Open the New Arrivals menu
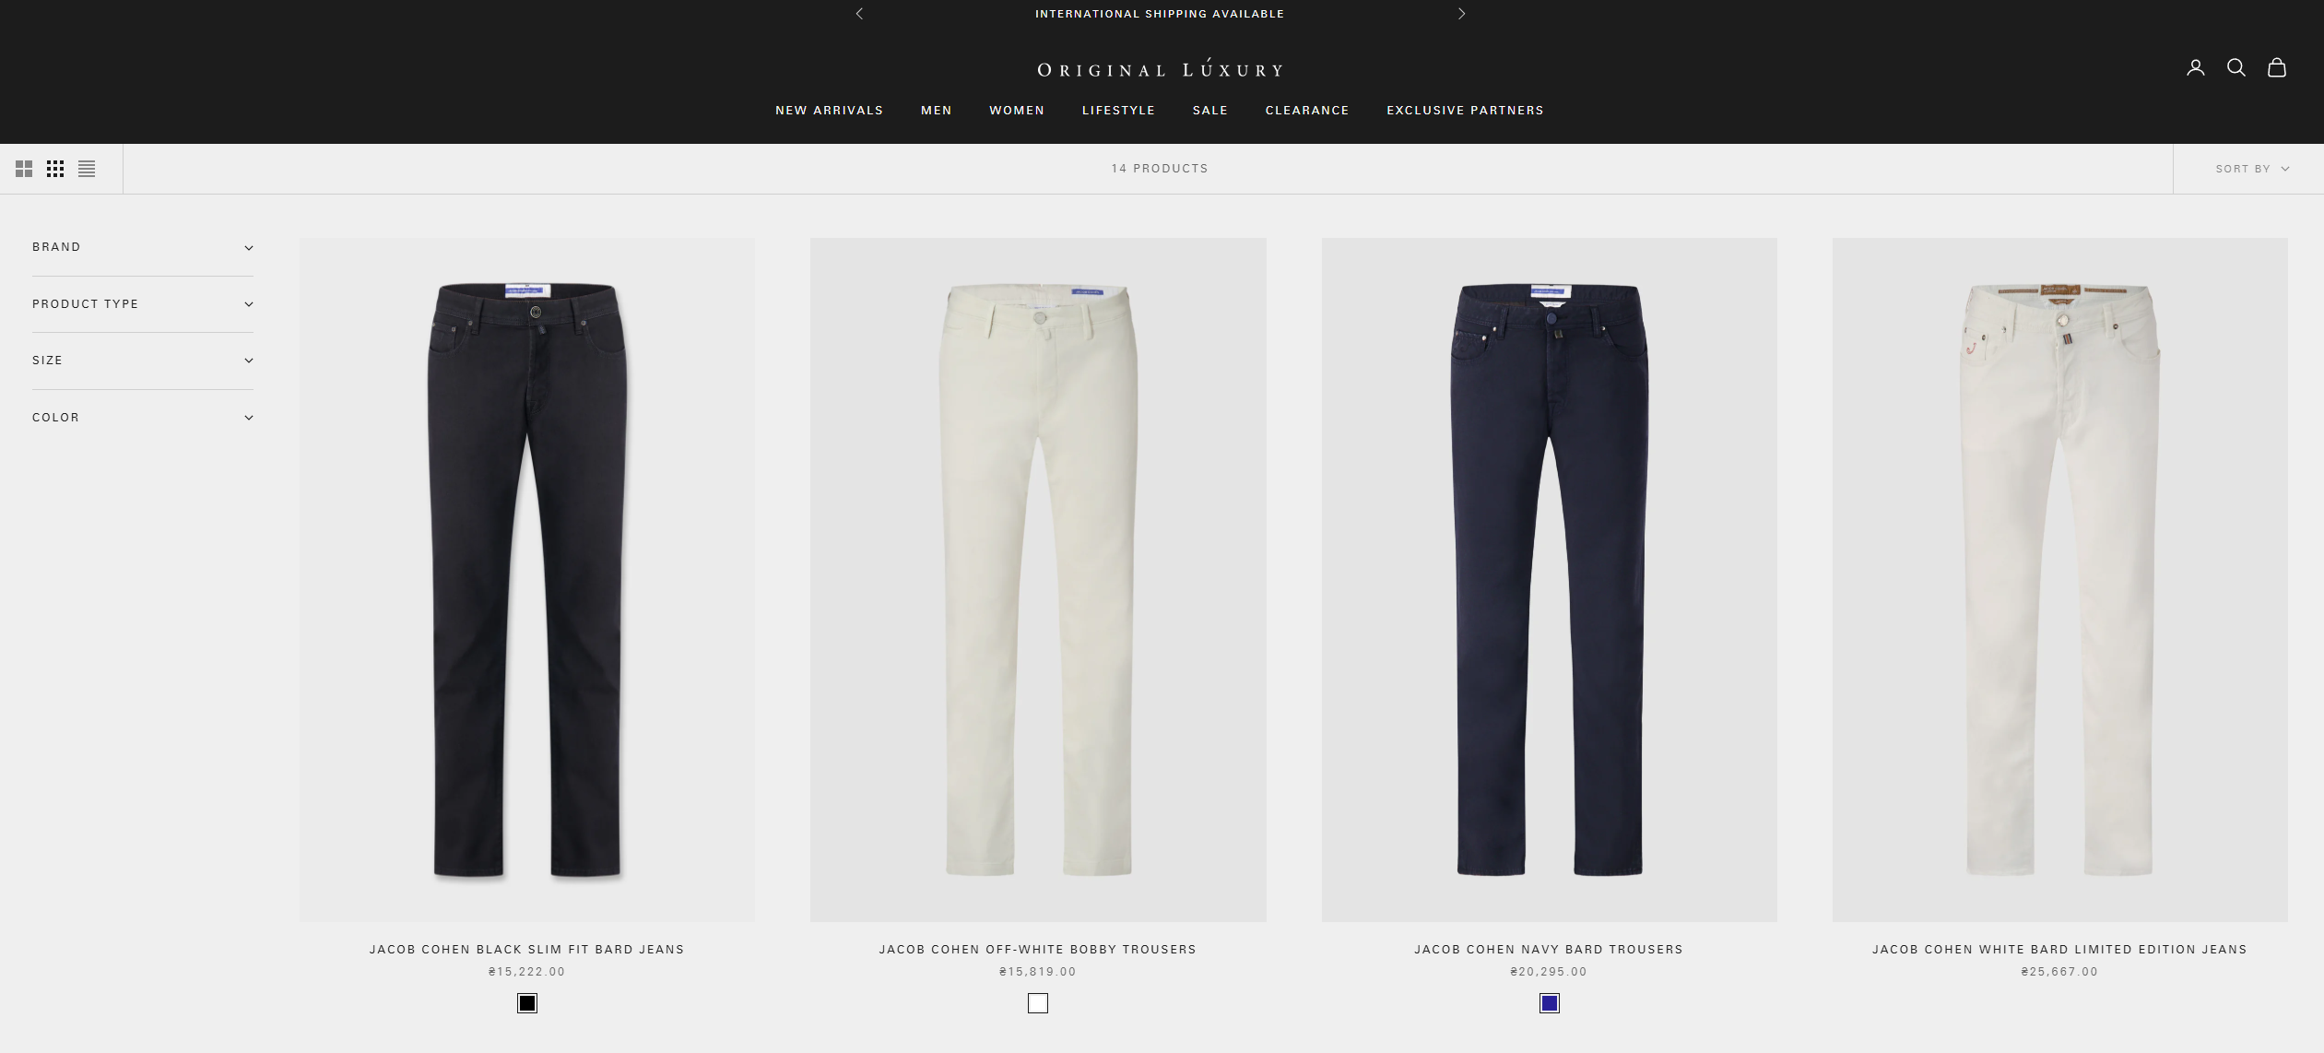The width and height of the screenshot is (2324, 1053). tap(829, 110)
